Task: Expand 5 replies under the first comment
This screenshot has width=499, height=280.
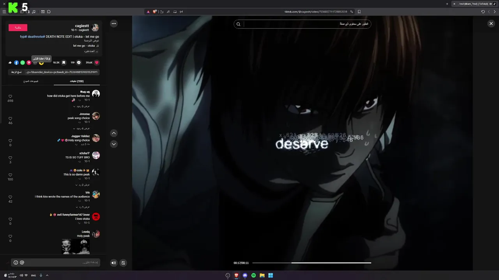Action: 81,106
